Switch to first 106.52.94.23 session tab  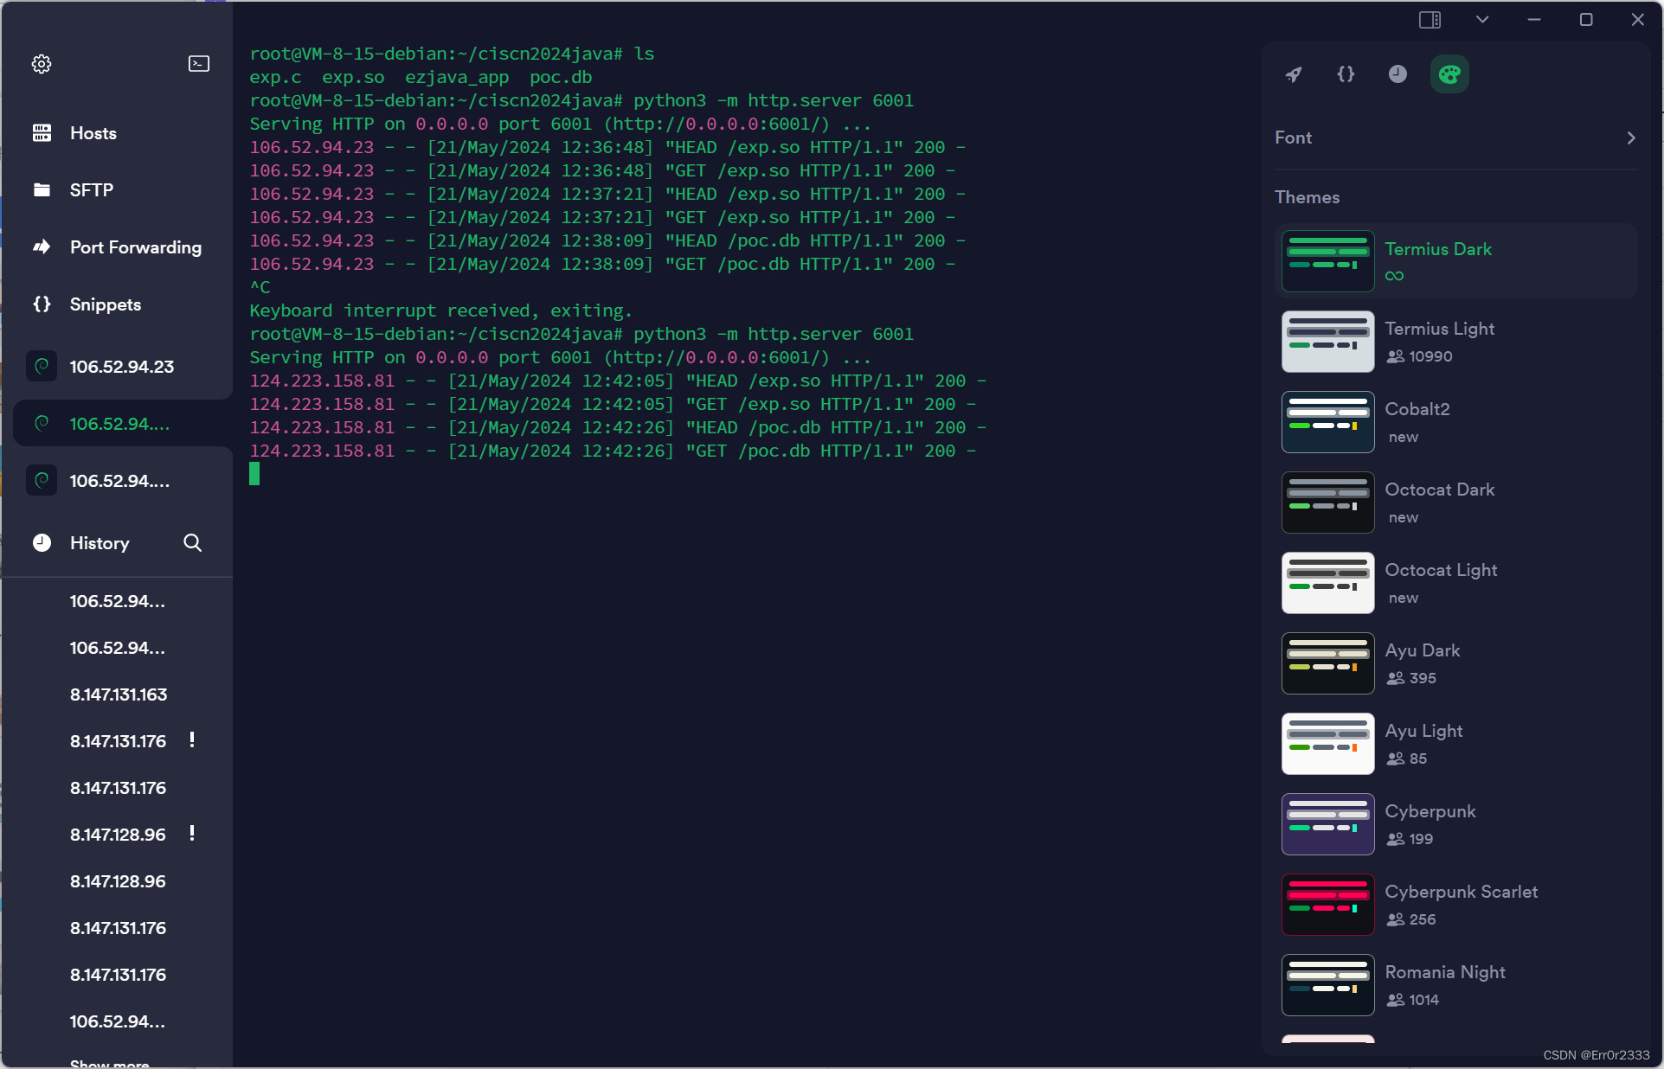[121, 367]
